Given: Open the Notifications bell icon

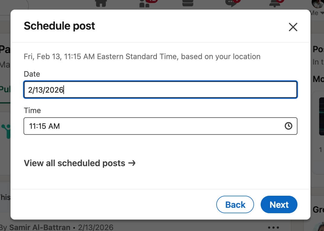Looking at the screenshot, I should coord(275,4).
